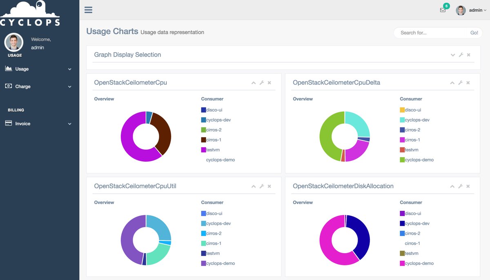Click the admin avatar in top bar
Image resolution: width=490 pixels, height=280 pixels.
tap(461, 10)
